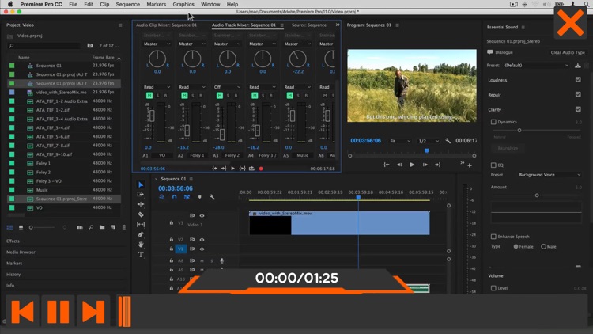Click Clear Audio Type button
This screenshot has height=334, width=593.
568,53
